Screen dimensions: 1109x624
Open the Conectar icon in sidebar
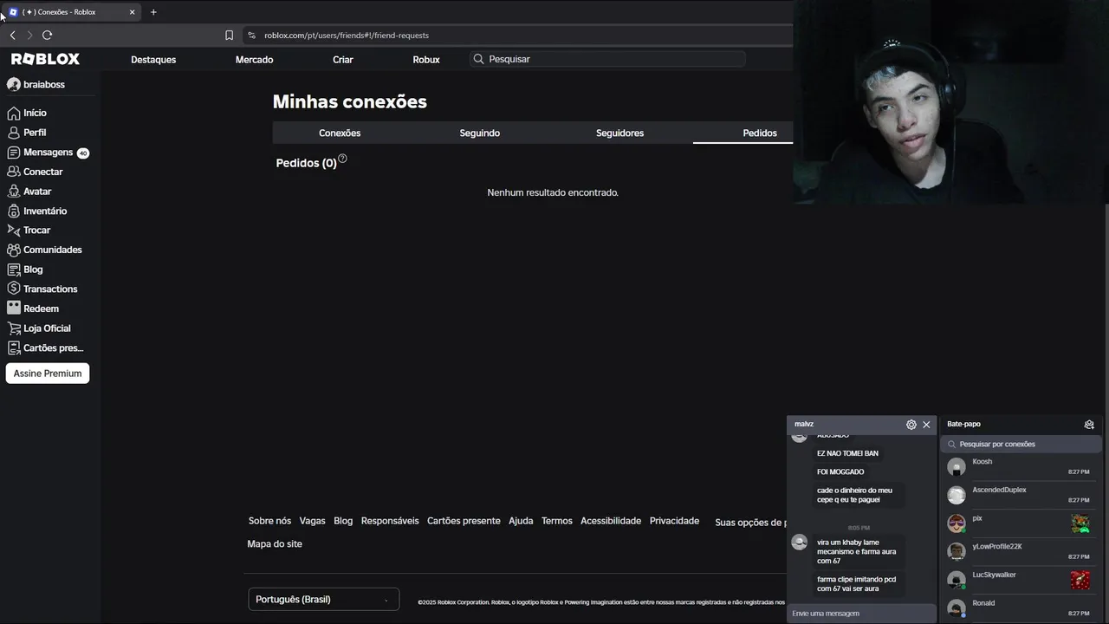[13, 172]
